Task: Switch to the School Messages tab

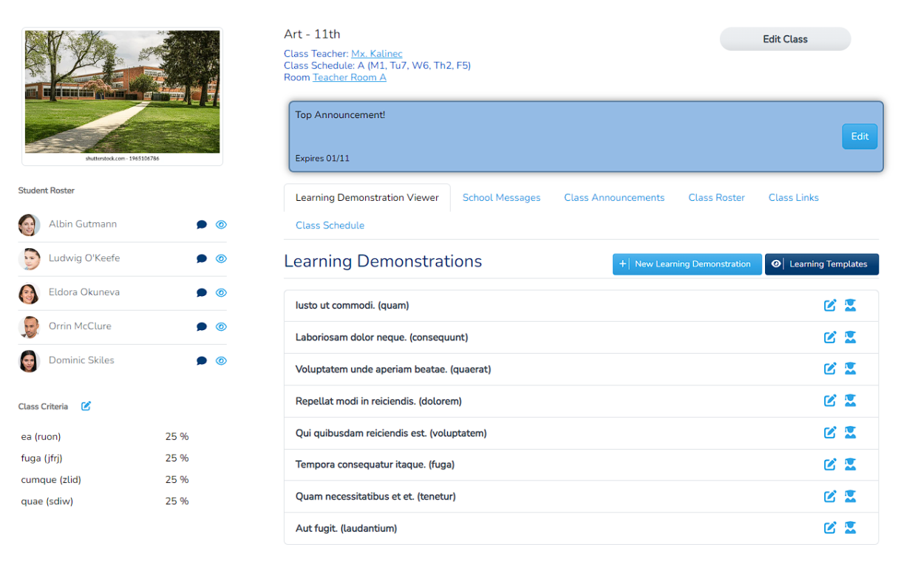Action: point(501,198)
